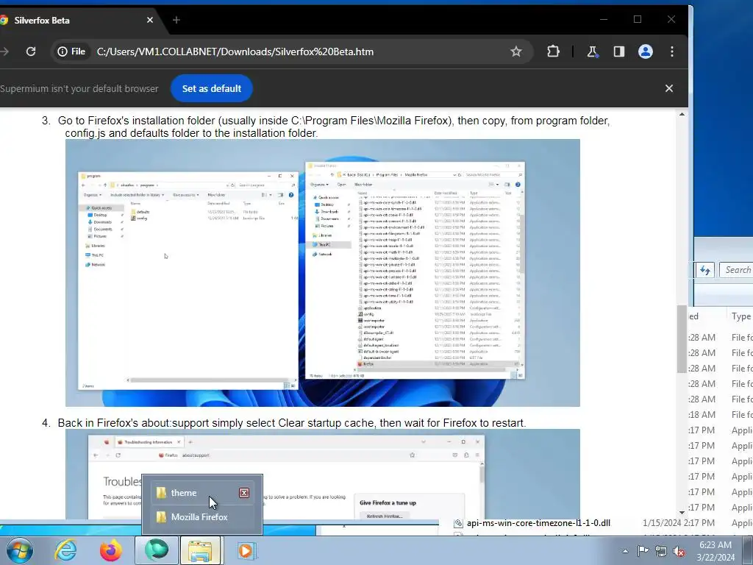This screenshot has height=565, width=753.
Task: Click the about:support screenshot image
Action: pyautogui.click(x=323, y=475)
